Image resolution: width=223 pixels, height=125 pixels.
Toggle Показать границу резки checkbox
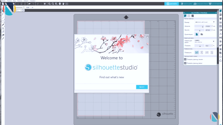point(185,63)
